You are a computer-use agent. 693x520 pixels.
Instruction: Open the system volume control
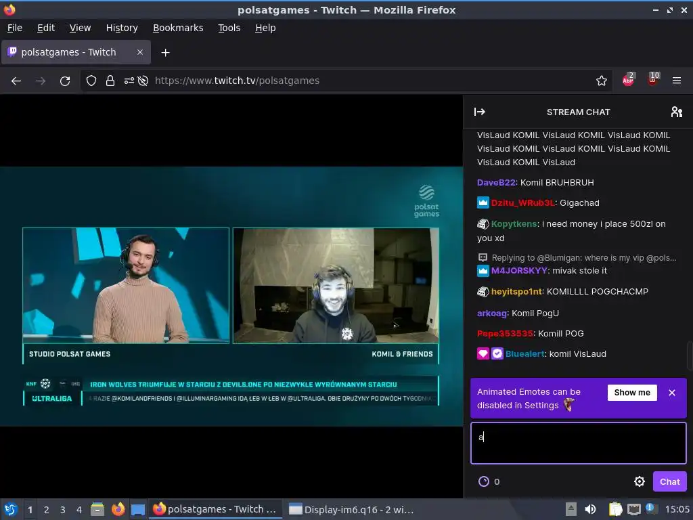[x=590, y=509]
